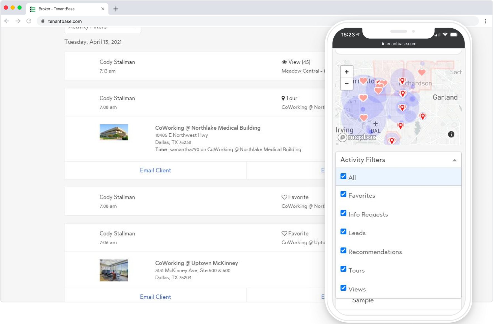
Task: Click the eye icon next to View (45)
Action: pos(284,62)
